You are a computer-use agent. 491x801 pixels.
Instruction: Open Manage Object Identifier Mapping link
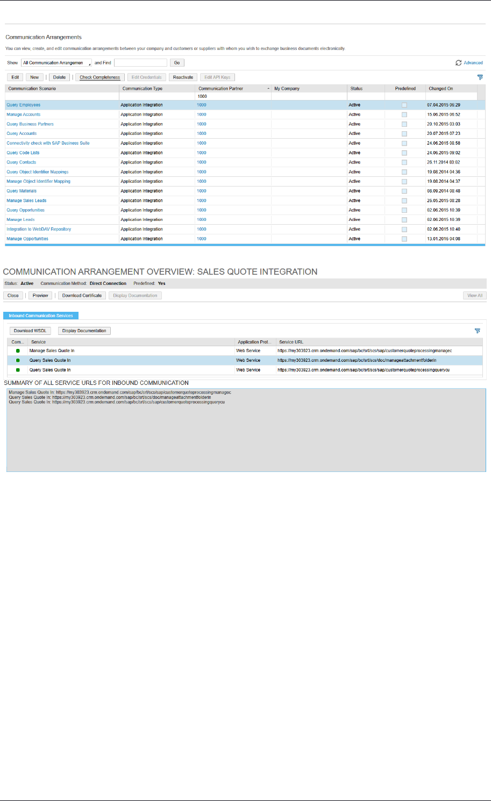tap(38, 181)
